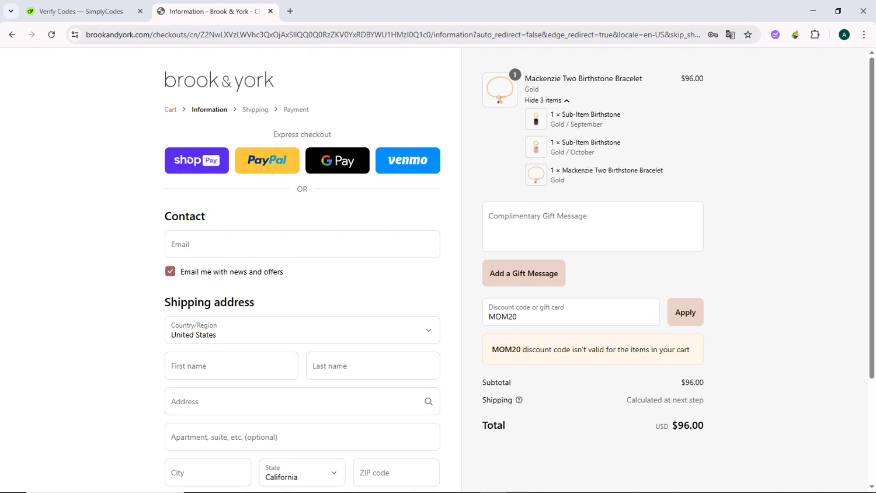876x493 pixels.
Task: Check out with Shop Pay
Action: [x=197, y=161]
